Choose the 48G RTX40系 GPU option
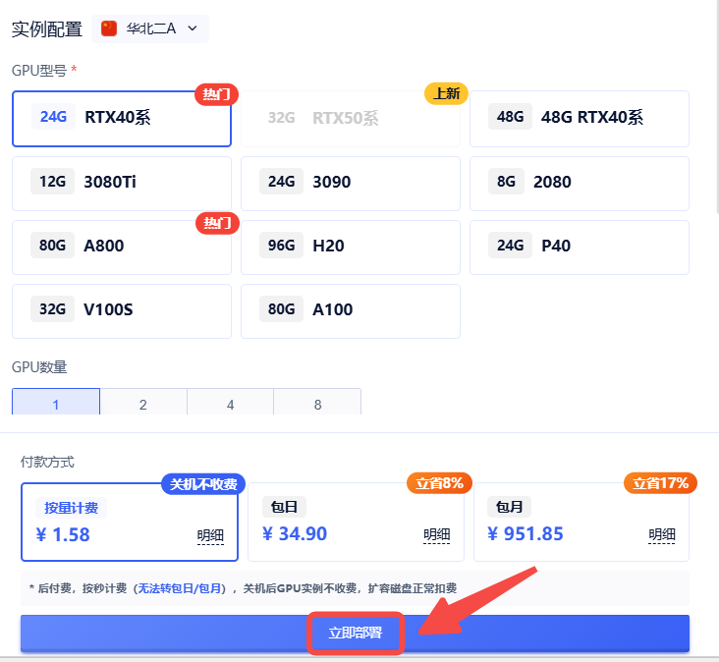 tap(579, 119)
